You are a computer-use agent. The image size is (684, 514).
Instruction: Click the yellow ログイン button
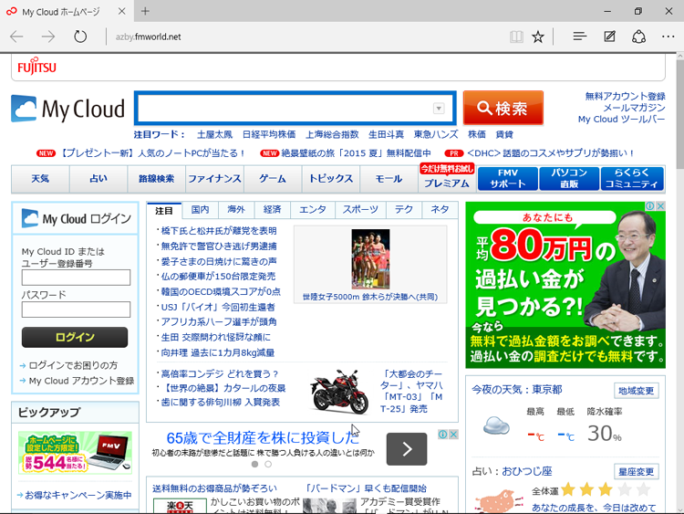tap(75, 337)
